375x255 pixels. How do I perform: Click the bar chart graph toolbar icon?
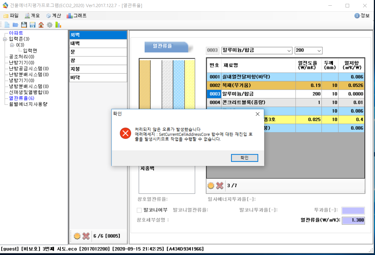[x=58, y=25]
